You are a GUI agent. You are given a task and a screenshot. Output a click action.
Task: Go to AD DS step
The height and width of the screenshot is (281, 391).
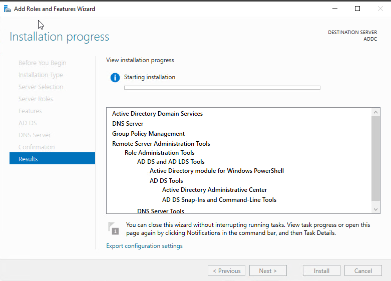click(28, 123)
